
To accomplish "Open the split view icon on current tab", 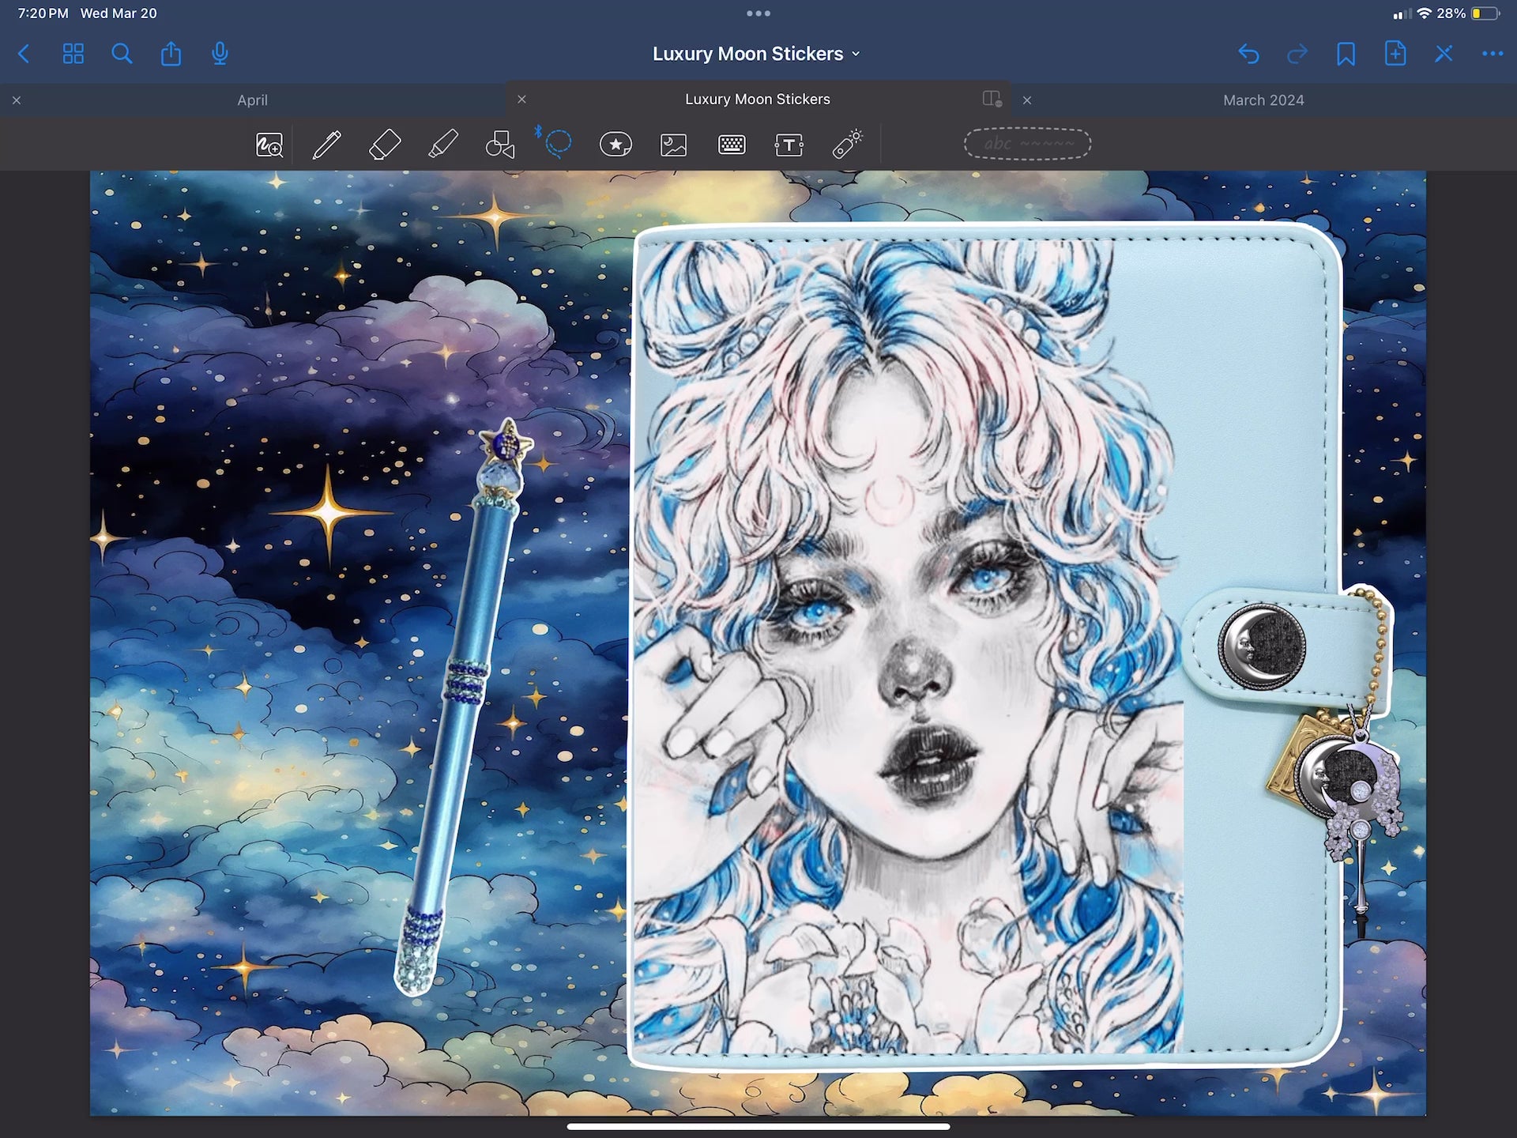I will (x=992, y=99).
